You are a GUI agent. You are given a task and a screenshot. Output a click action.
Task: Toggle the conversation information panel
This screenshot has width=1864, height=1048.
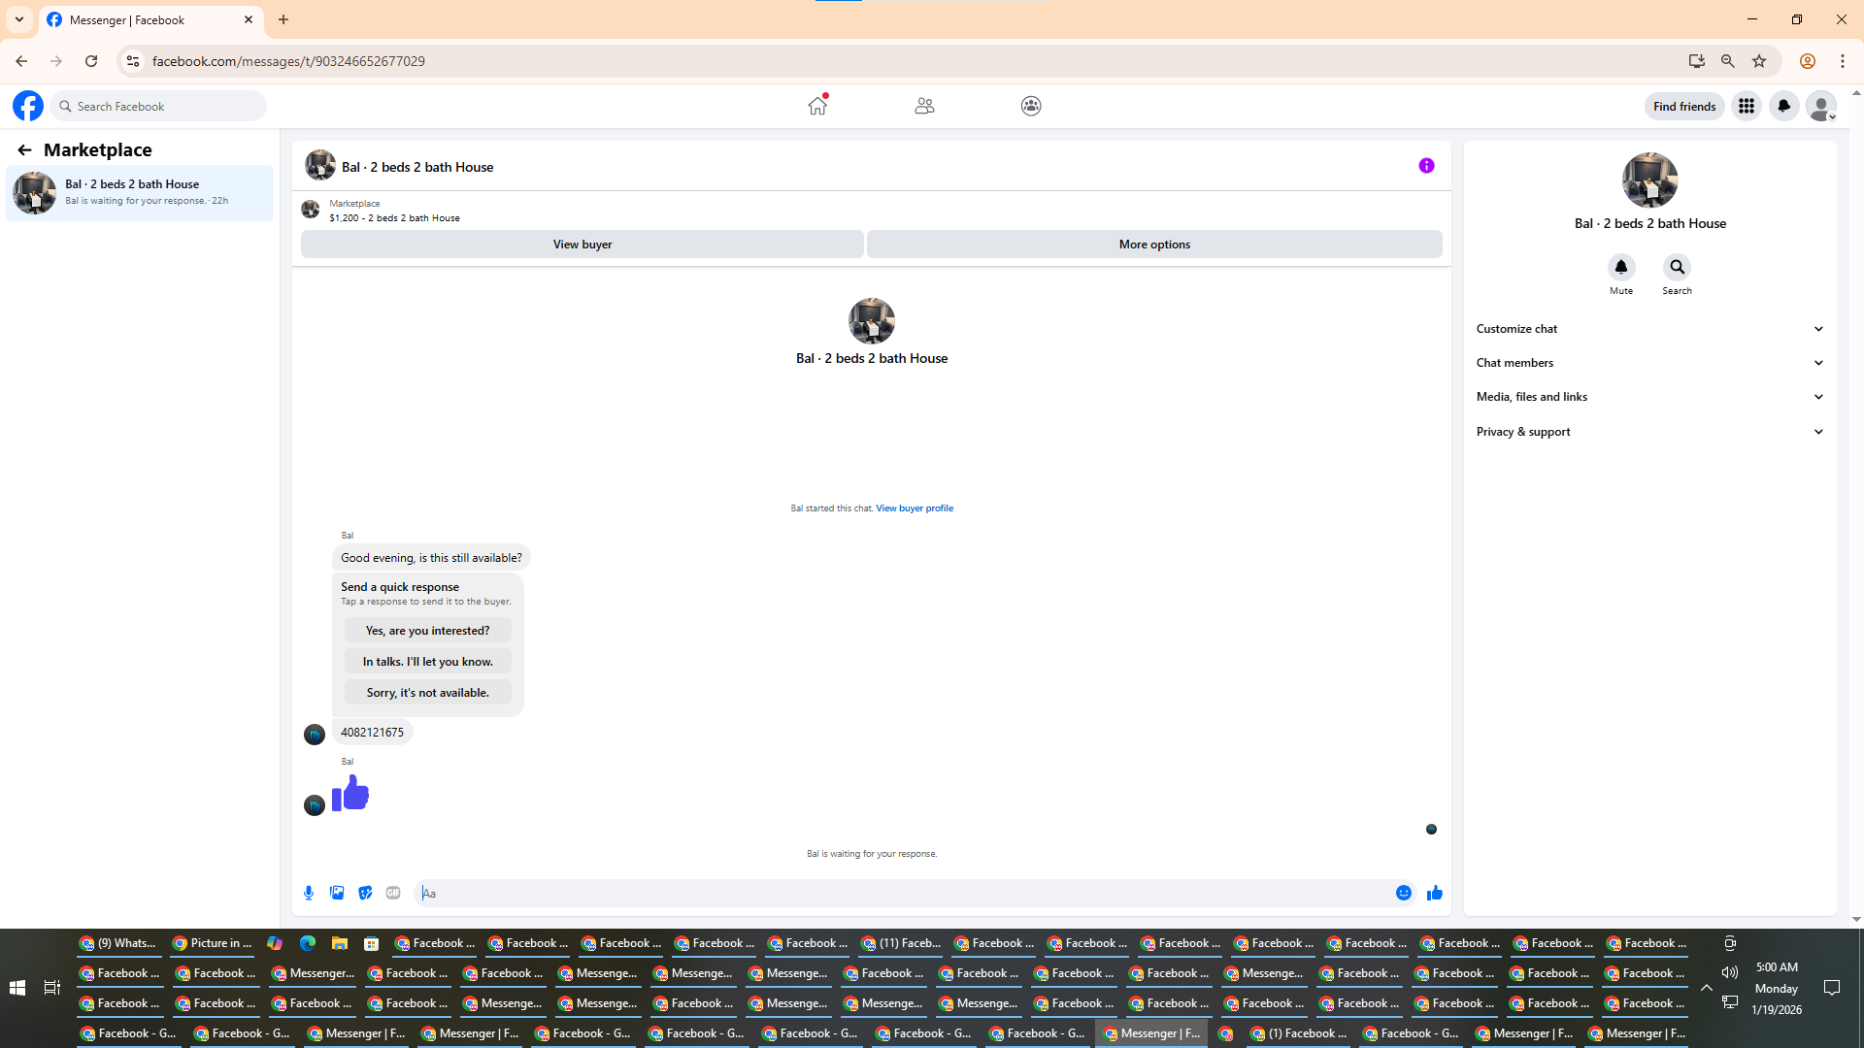click(x=1426, y=166)
